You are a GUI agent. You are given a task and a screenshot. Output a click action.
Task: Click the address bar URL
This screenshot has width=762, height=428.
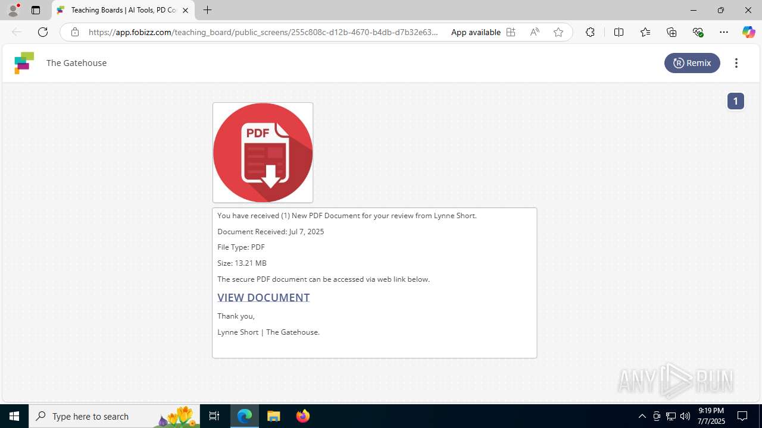263,32
